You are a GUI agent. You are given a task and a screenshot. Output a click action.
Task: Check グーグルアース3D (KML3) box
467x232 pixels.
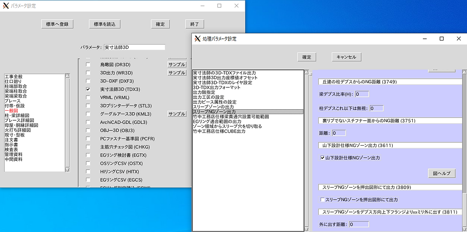pos(88,114)
